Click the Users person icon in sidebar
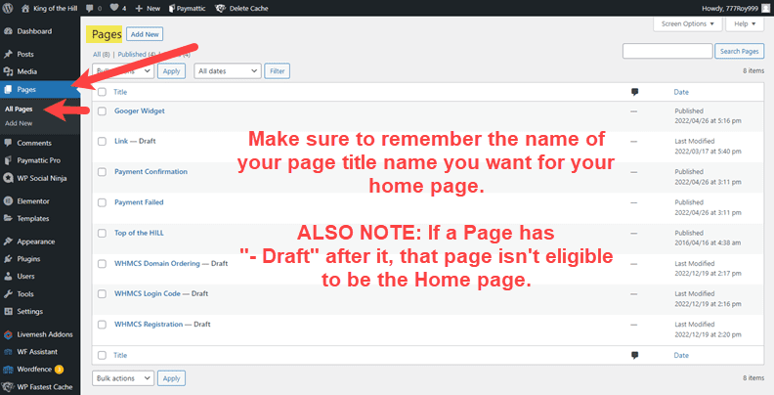 (x=8, y=276)
